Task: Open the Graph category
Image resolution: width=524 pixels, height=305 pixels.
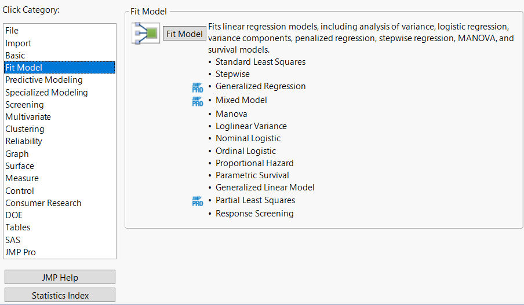Action: pyautogui.click(x=17, y=154)
